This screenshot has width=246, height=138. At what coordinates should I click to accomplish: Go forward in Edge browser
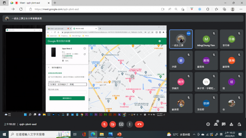(x=13, y=9)
